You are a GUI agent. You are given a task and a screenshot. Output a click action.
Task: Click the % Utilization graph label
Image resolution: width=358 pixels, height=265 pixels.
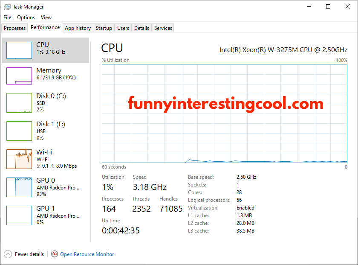(115, 60)
